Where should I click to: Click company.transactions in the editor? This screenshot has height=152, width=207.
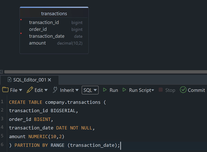point(73,102)
